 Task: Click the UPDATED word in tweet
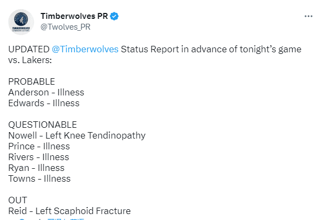coord(29,49)
